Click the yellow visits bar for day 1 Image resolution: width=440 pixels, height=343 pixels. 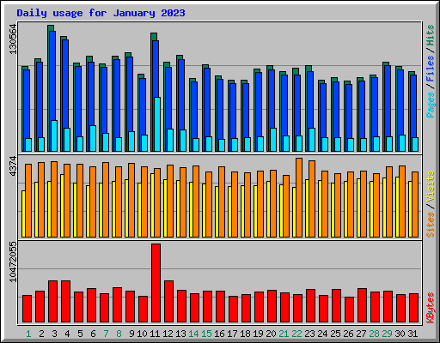point(23,214)
